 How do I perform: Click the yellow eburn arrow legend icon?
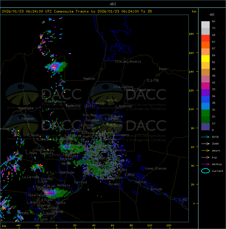pyautogui.click(x=205, y=151)
